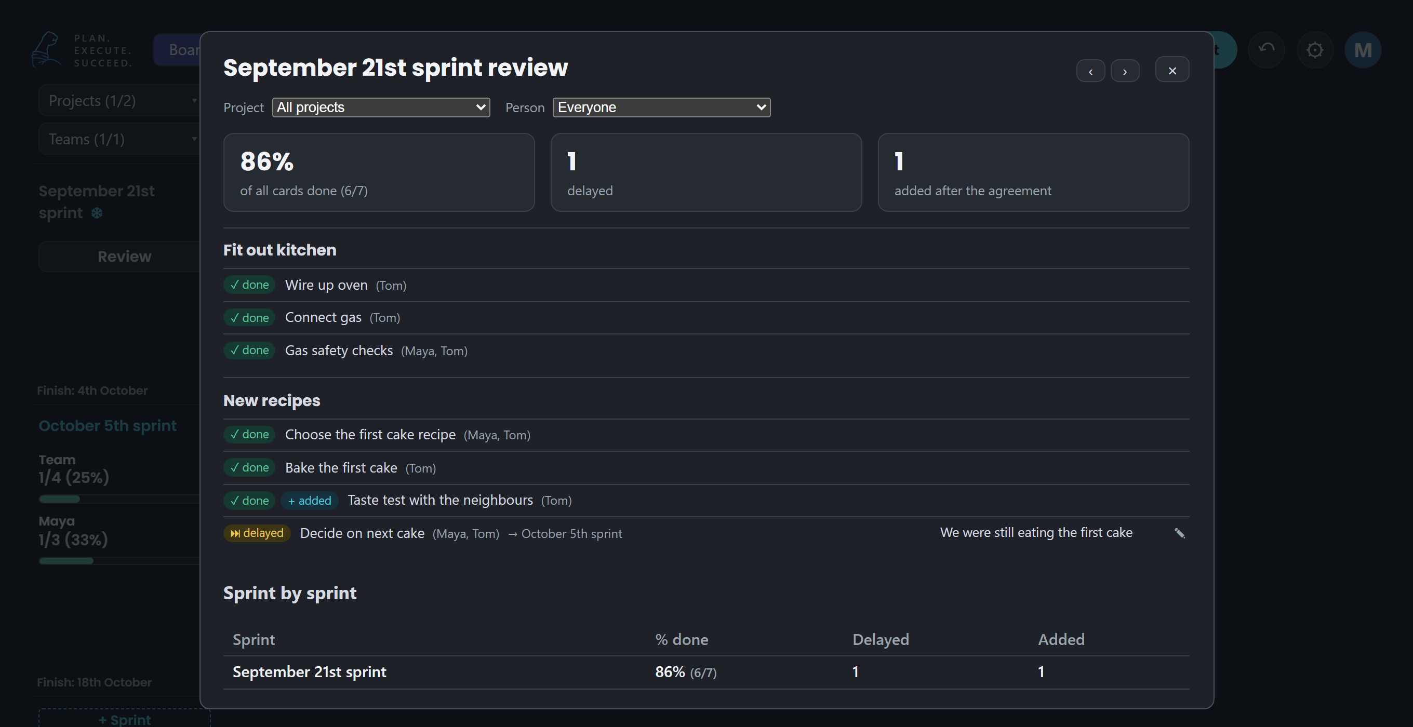Select the Wire up oven card
This screenshot has height=727, width=1413.
[706, 285]
